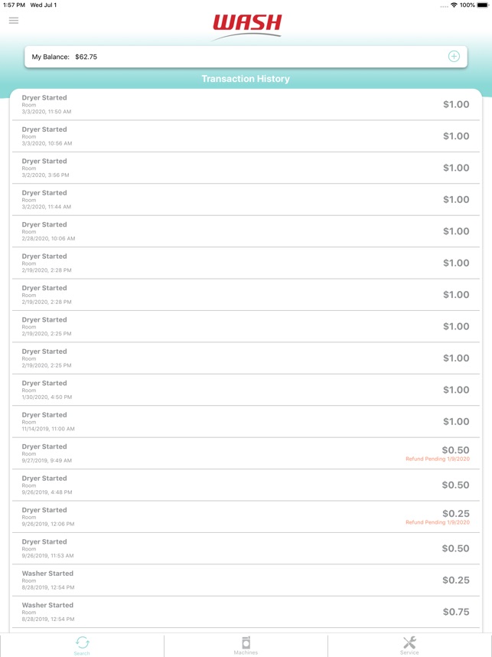492x657 pixels.
Task: Tap the Transaction History heading
Action: pyautogui.click(x=246, y=79)
